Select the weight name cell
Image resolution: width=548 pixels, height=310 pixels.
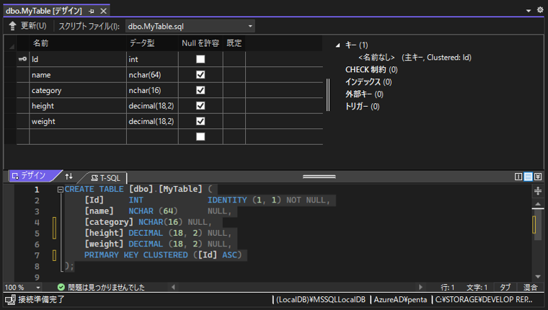78,121
